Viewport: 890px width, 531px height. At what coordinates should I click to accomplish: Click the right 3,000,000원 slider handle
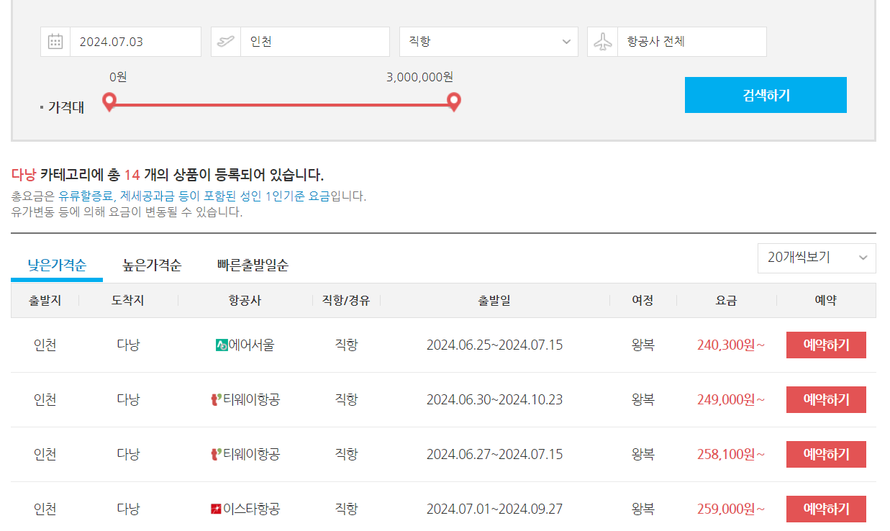point(453,102)
